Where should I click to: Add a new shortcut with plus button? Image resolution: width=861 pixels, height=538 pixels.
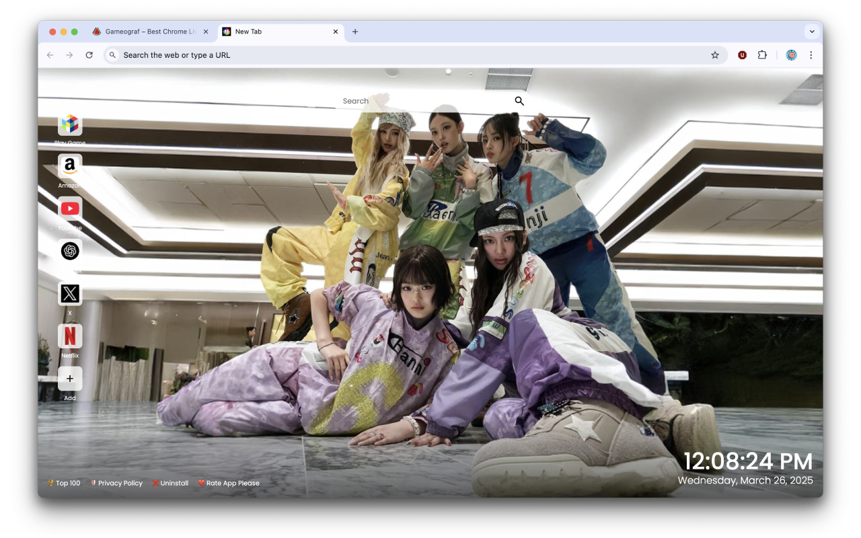[x=70, y=379]
